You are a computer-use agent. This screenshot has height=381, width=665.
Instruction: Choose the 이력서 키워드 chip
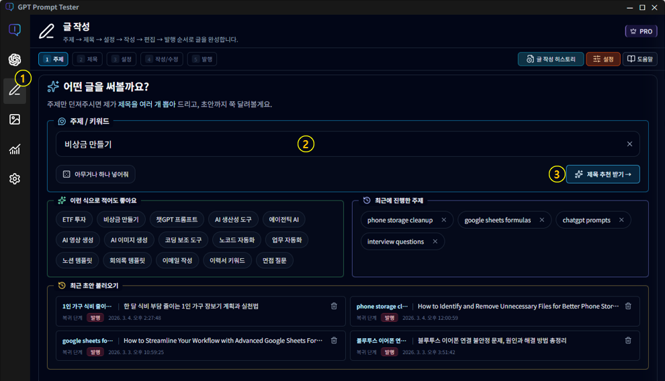click(x=227, y=260)
